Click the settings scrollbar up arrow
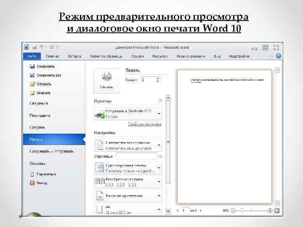Viewport: 303px width, 227px height. pos(168,98)
